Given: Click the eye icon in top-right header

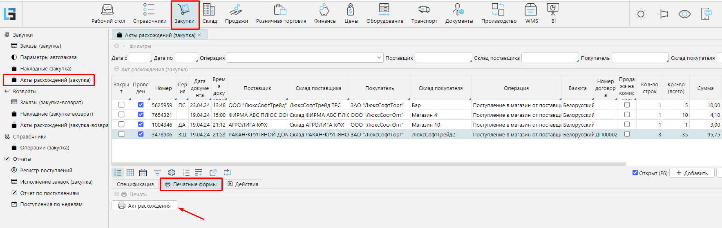Looking at the screenshot, I should 684,14.
